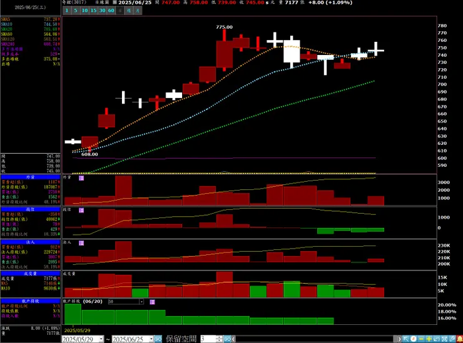Click the yellow minus zoom-out icon
Viewport: 463px width, 343px height.
[x=421, y=339]
